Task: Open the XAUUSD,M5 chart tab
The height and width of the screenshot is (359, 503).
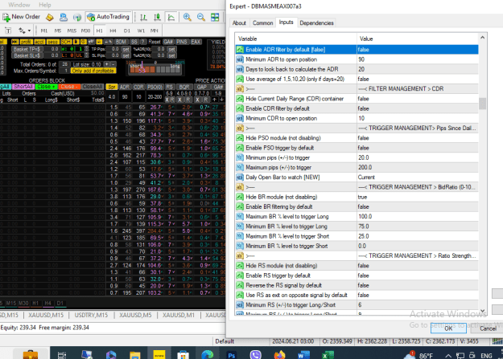Action: click(x=135, y=315)
